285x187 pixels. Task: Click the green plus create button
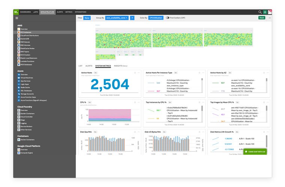[265, 12]
